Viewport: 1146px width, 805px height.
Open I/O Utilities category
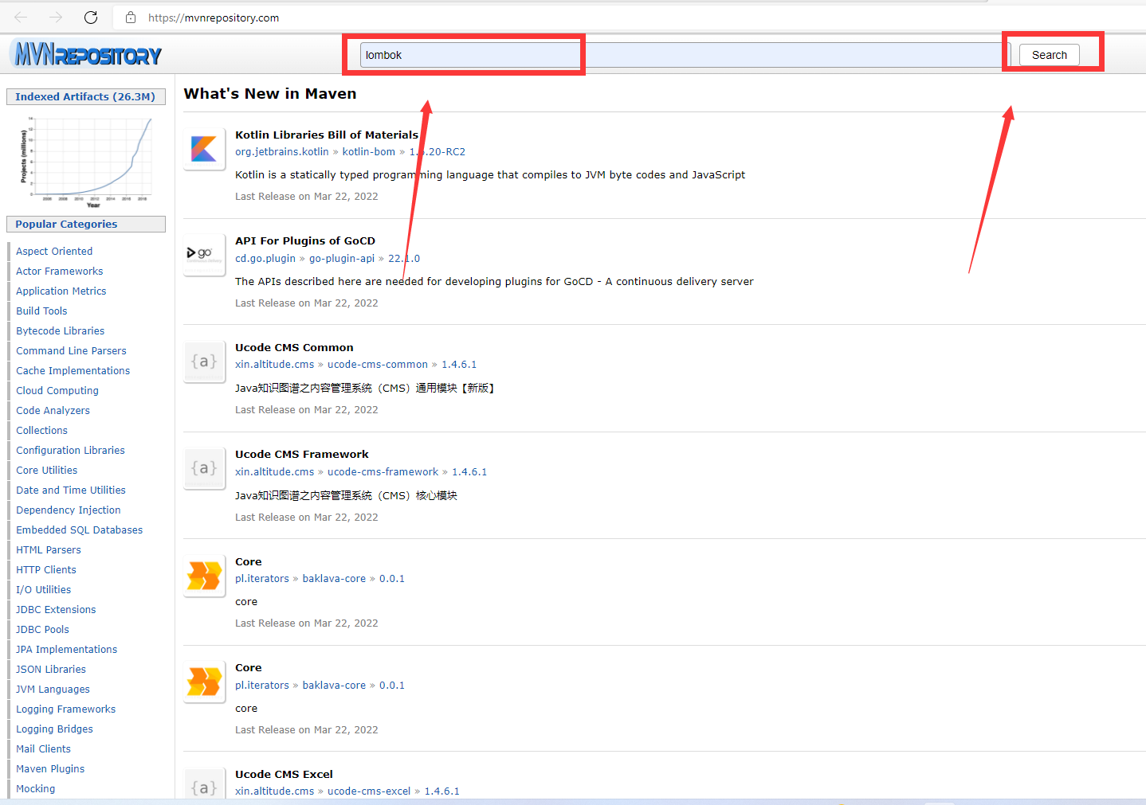44,589
